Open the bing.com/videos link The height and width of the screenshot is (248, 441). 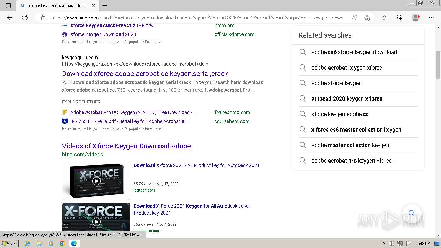coord(82,155)
